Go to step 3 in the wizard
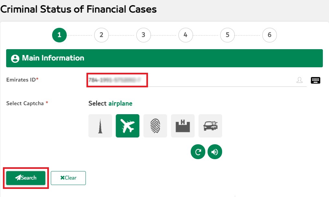The image size is (329, 197). (143, 35)
